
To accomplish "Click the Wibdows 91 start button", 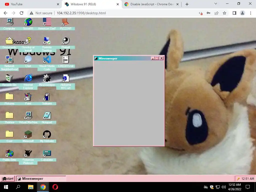I will click(7, 178).
